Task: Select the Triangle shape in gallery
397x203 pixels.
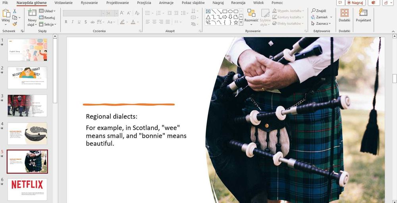Action: click(208, 17)
